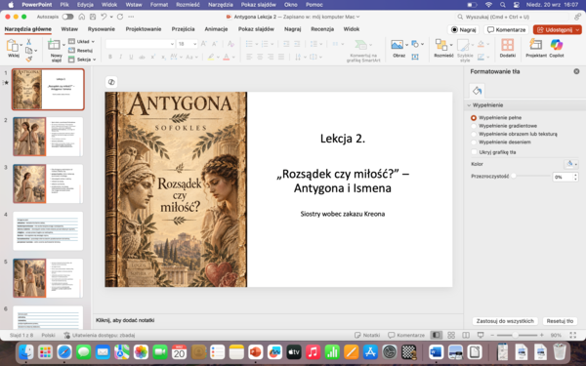Image resolution: width=586 pixels, height=366 pixels.
Task: Click the Redo arrow icon
Action: click(x=120, y=17)
